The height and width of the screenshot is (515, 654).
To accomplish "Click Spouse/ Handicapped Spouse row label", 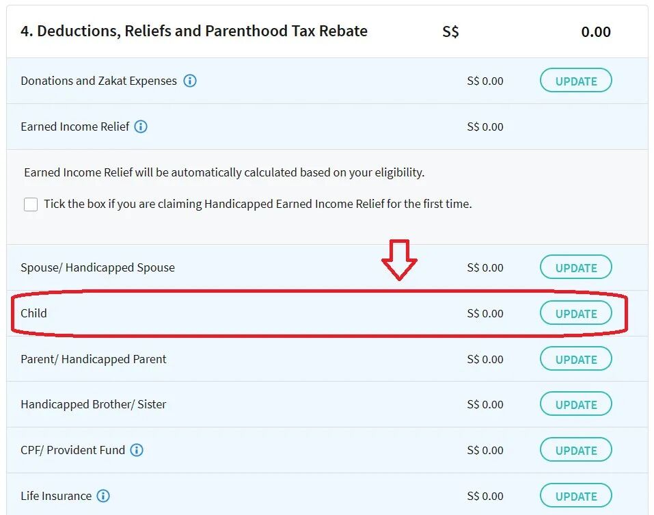I will pos(98,267).
